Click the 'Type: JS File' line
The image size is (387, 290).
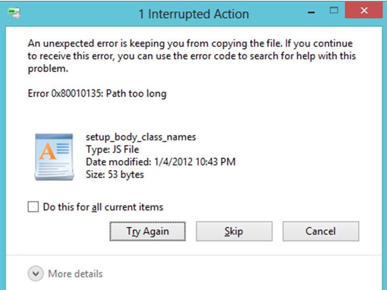(112, 149)
